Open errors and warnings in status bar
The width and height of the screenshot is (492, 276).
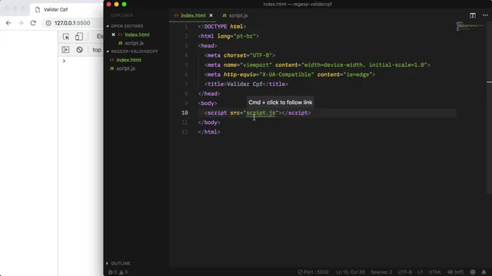(118, 272)
